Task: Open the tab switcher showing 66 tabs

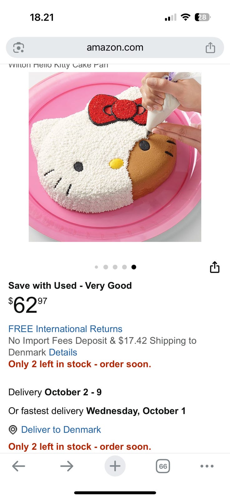Action: [163, 466]
